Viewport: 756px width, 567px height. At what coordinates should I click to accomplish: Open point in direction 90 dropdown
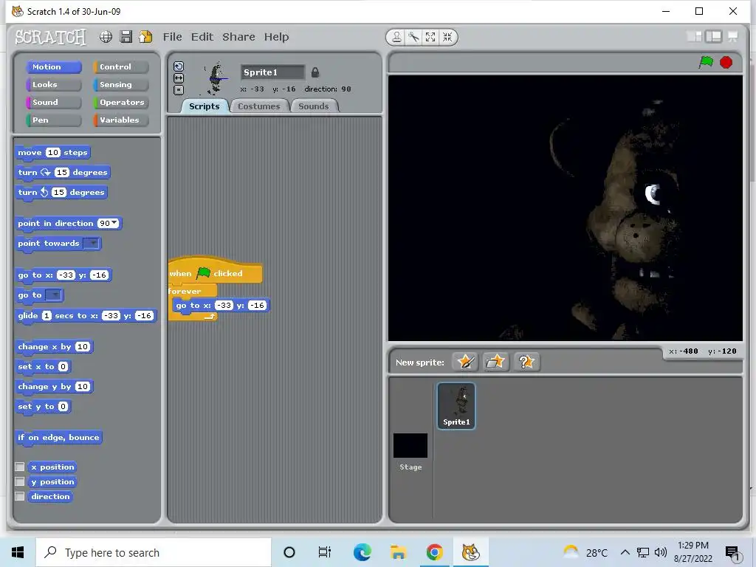click(114, 223)
